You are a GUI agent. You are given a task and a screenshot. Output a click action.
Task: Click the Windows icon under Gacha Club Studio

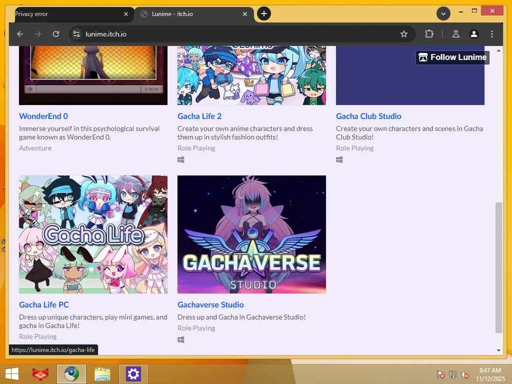(339, 159)
